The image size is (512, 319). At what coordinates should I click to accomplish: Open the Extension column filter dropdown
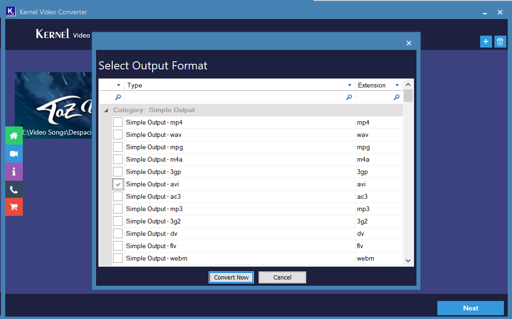tap(397, 85)
